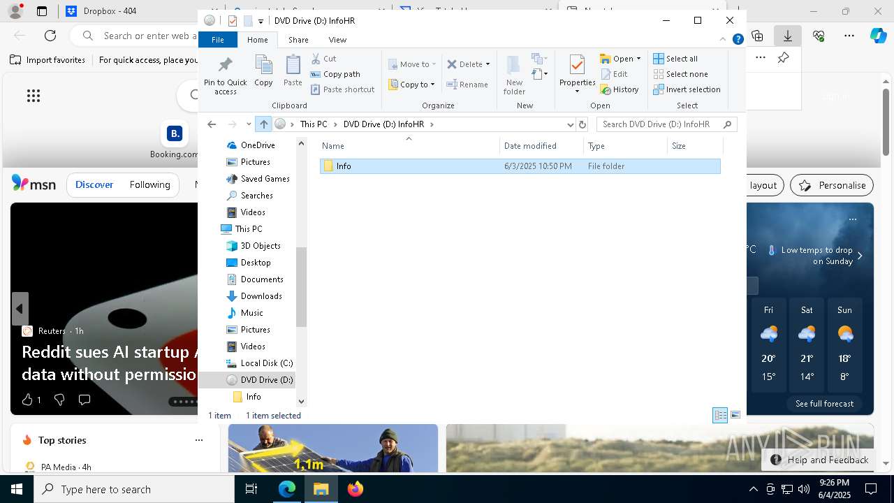Click the Search DVD Drive field

666,124
